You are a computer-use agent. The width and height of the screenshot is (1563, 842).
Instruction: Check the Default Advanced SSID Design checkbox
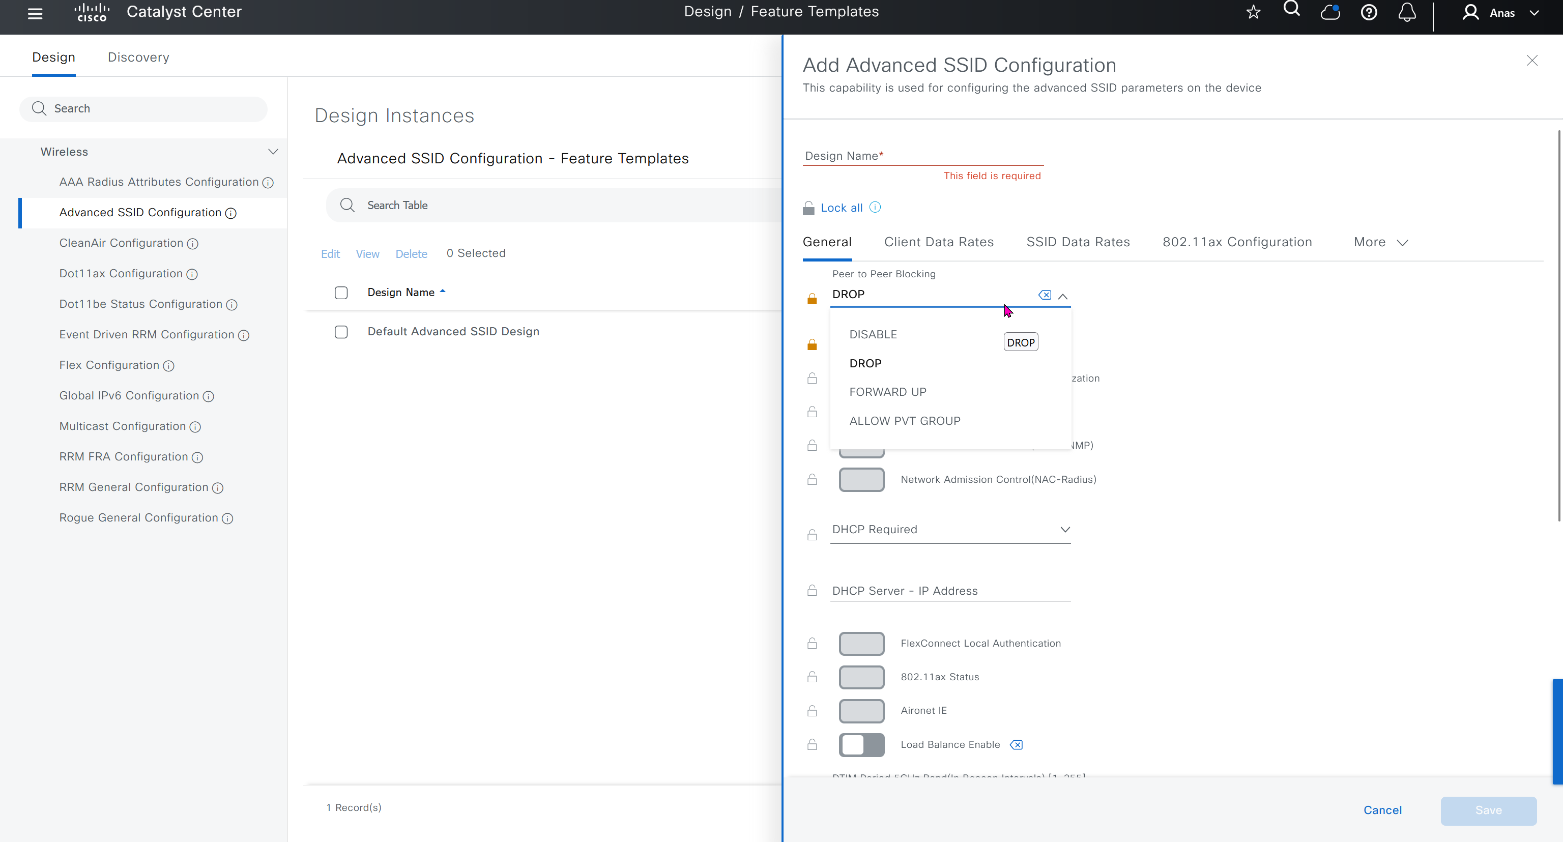pos(341,332)
